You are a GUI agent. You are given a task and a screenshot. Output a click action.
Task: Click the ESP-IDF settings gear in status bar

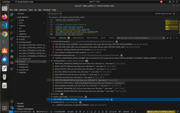coord(76,112)
